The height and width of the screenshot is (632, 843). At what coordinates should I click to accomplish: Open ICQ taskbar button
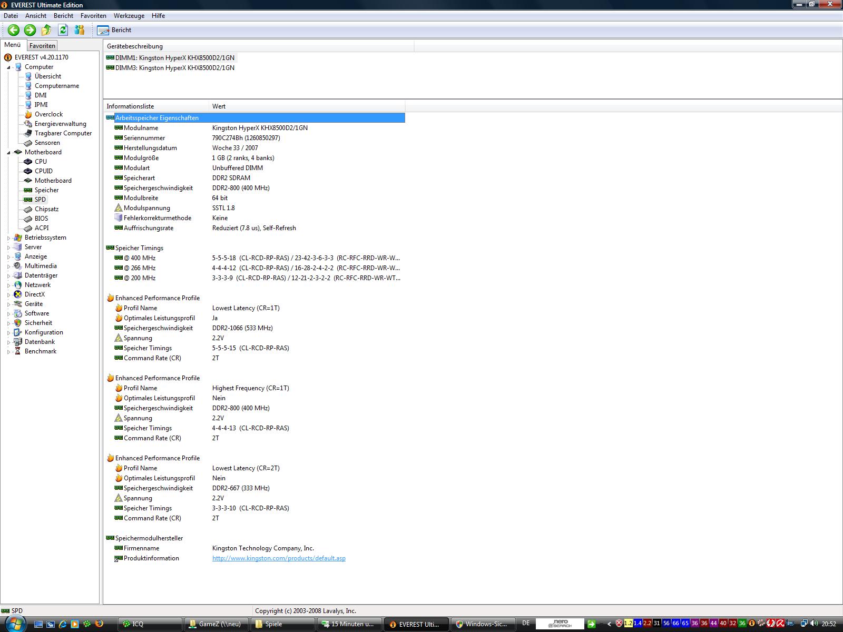(150, 624)
